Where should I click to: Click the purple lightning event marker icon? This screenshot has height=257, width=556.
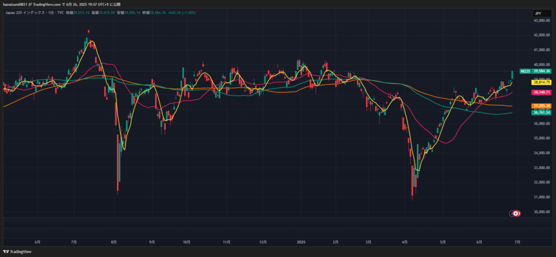tap(512, 213)
